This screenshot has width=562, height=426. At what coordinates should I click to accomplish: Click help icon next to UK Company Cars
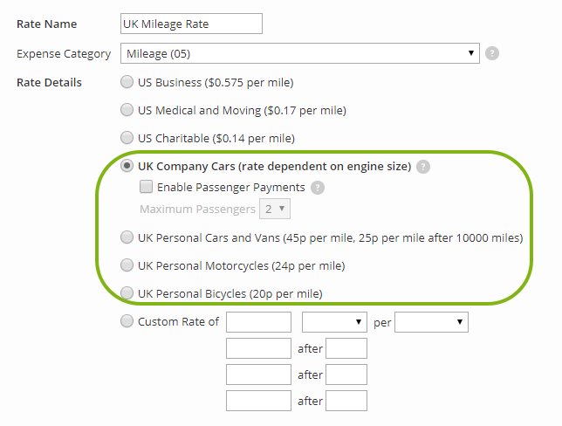tap(423, 167)
